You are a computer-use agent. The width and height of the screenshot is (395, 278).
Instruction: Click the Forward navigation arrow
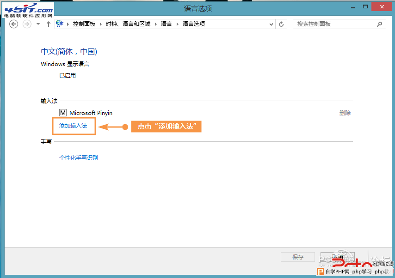point(27,24)
